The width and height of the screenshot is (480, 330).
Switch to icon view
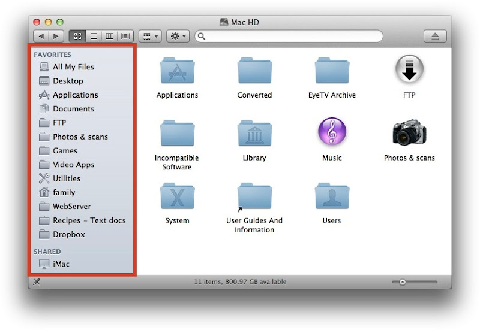(x=78, y=36)
